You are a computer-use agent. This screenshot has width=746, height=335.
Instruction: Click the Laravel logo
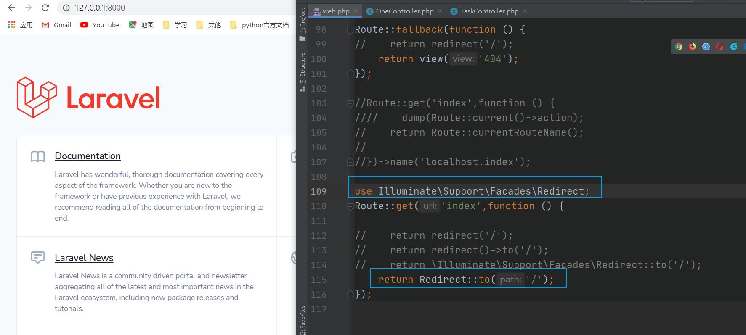pos(88,98)
